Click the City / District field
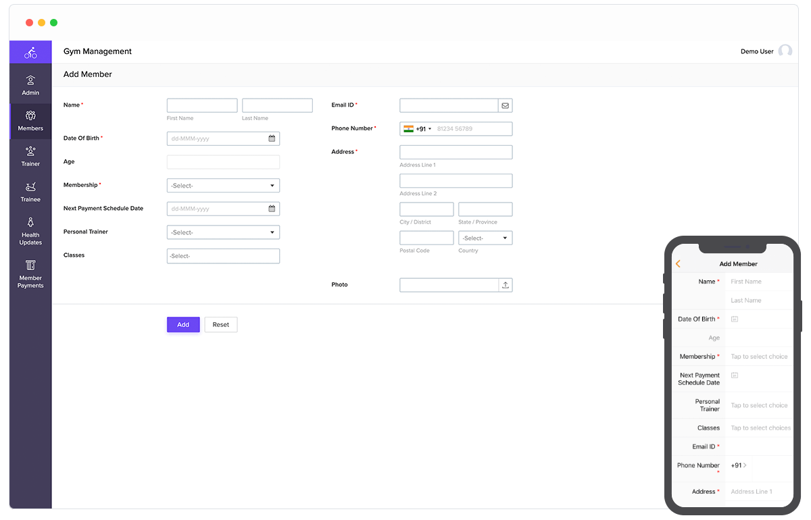 (x=426, y=209)
